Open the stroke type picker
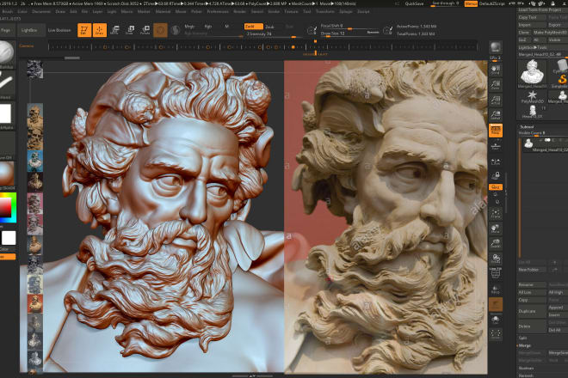The image size is (568, 378). (7, 83)
